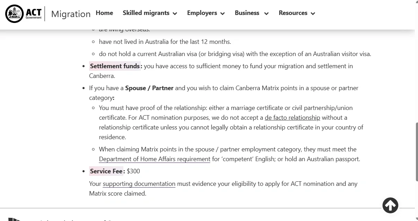
Task: Click the highlighted Settlement funds term
Action: [115, 66]
